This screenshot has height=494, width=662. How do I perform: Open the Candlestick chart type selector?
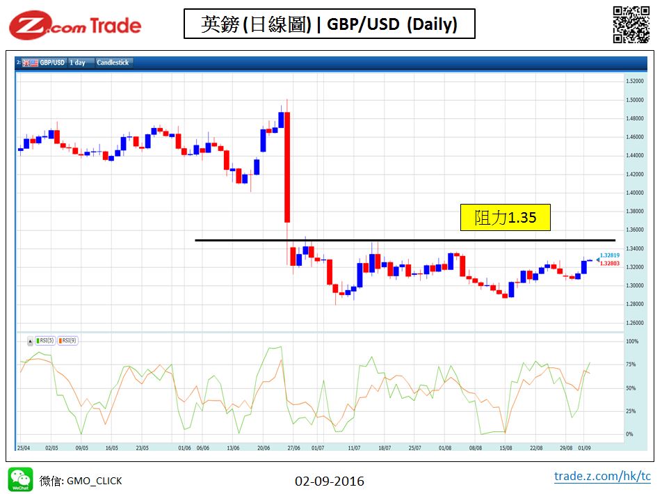point(113,63)
